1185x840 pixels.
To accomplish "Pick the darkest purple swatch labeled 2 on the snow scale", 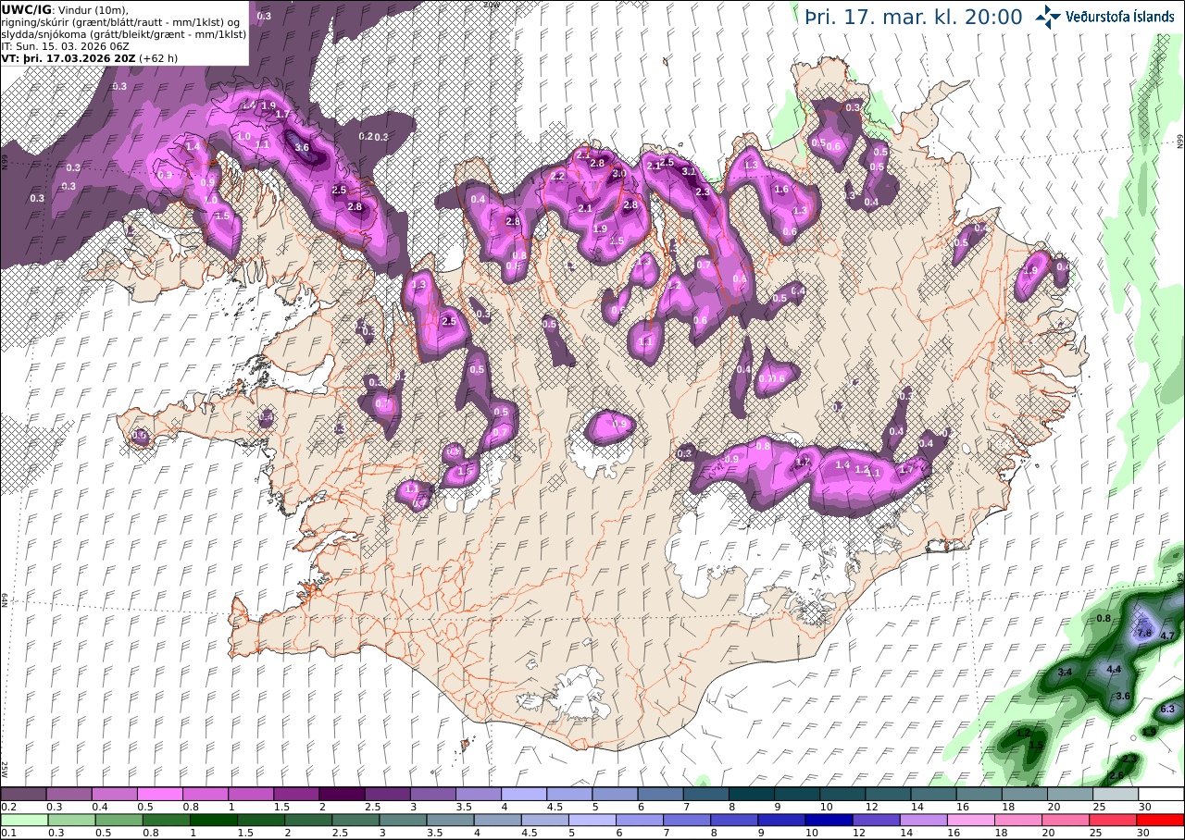I will (x=342, y=794).
